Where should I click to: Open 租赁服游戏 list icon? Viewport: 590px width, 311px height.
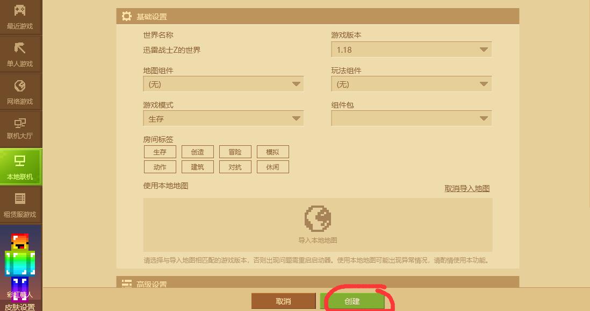(x=20, y=199)
